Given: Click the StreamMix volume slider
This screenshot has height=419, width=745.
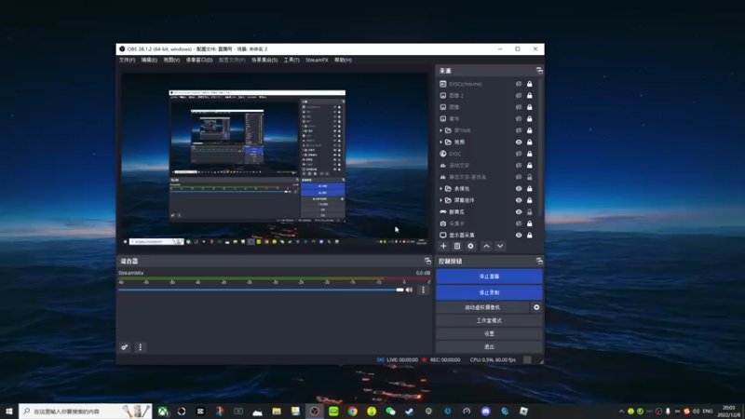Looking at the screenshot, I should (x=261, y=290).
